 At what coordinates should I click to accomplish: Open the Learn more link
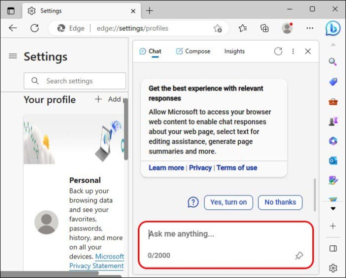coord(166,167)
